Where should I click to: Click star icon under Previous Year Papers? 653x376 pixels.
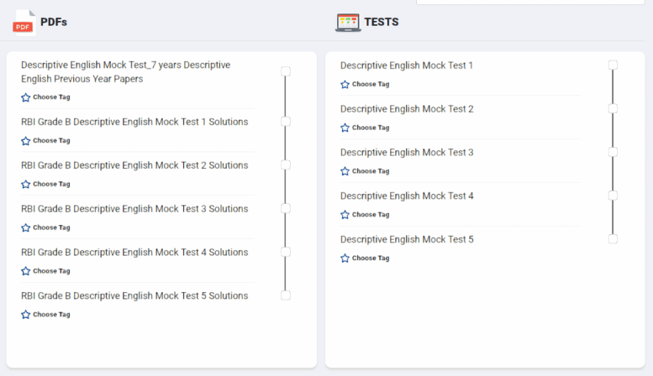click(26, 97)
